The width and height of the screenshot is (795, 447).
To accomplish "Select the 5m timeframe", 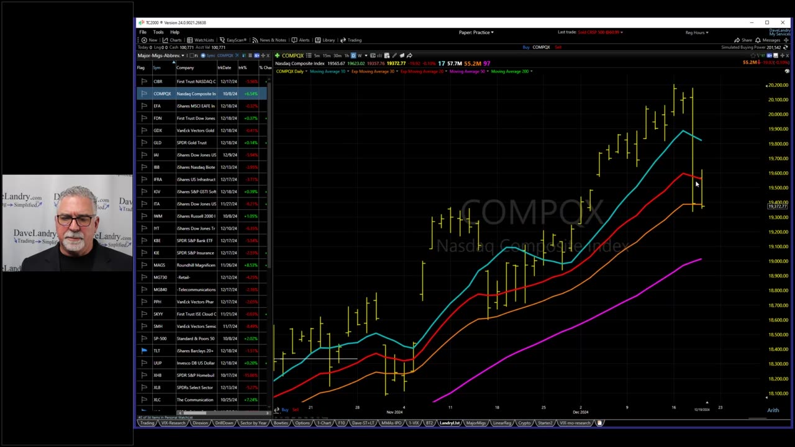I will (317, 56).
